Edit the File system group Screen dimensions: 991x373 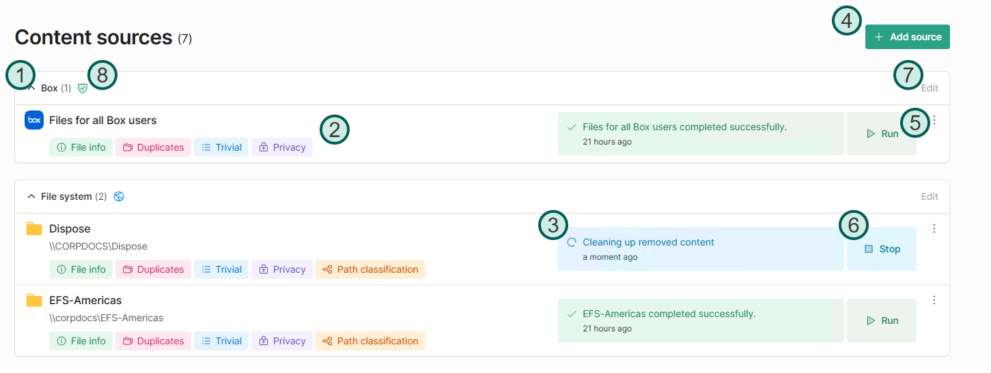coord(929,196)
